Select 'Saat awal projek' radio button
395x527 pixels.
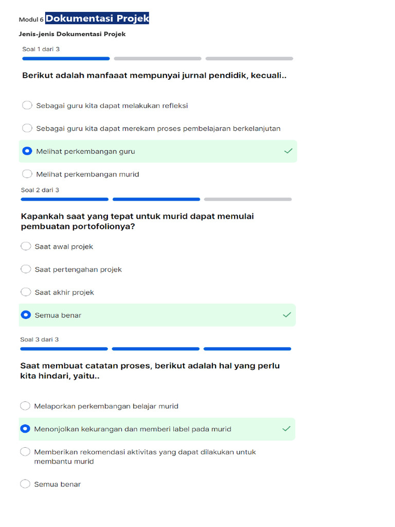(x=26, y=247)
